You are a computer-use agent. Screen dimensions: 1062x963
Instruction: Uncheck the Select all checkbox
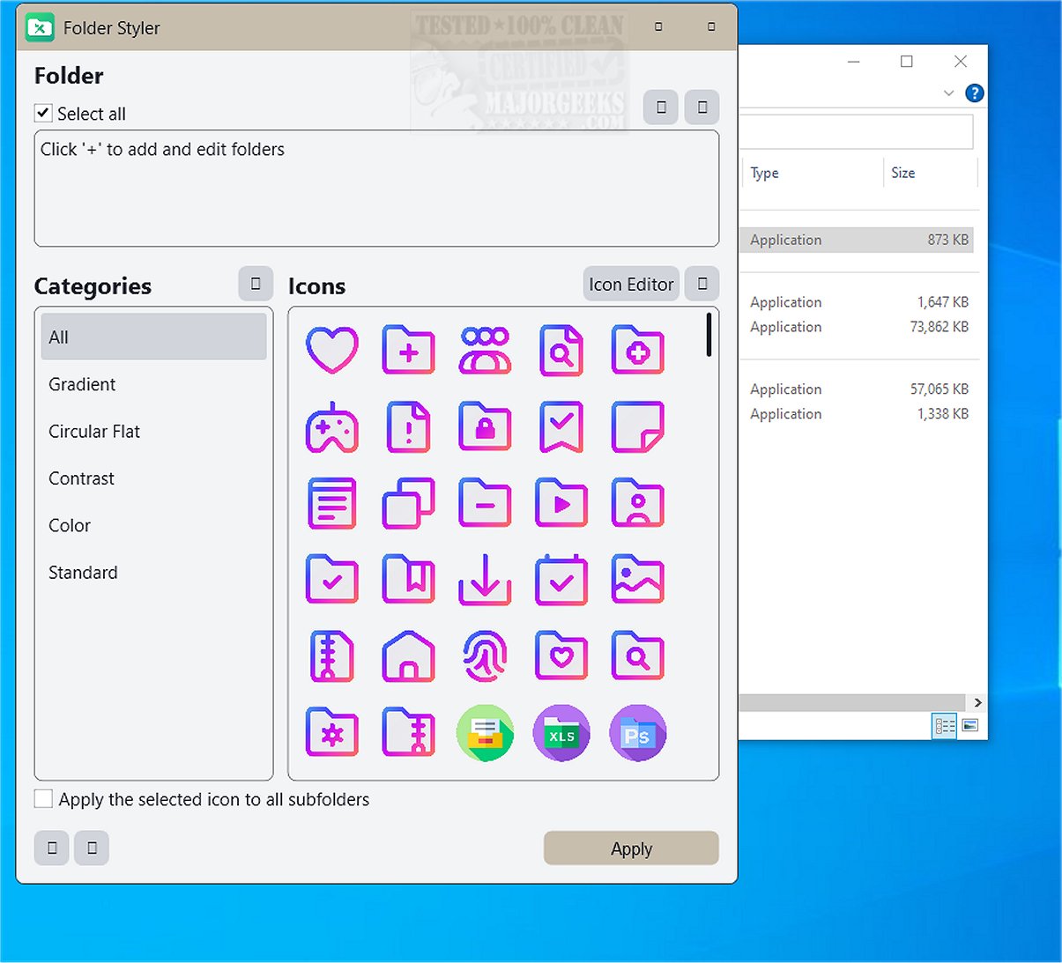click(42, 113)
